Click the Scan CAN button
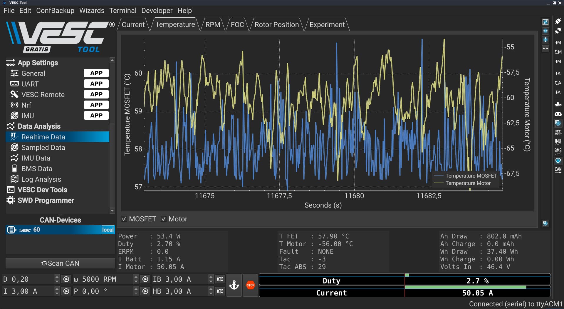564x309 pixels. (60, 263)
